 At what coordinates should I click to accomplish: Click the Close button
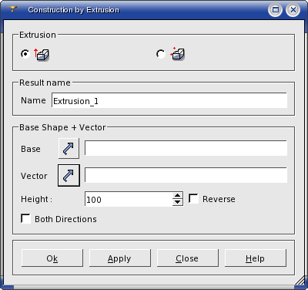pos(188,258)
